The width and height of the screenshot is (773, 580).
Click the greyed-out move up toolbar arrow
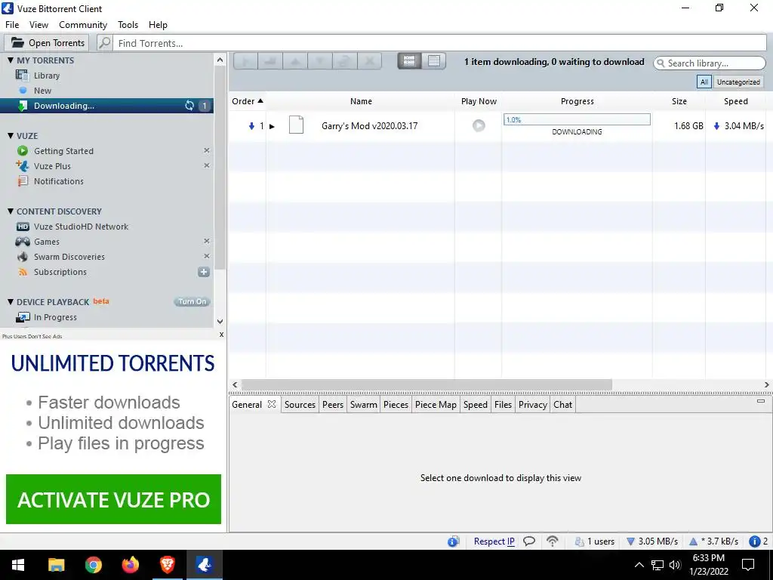pyautogui.click(x=295, y=62)
